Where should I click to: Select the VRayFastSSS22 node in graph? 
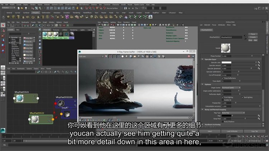click(41, 119)
